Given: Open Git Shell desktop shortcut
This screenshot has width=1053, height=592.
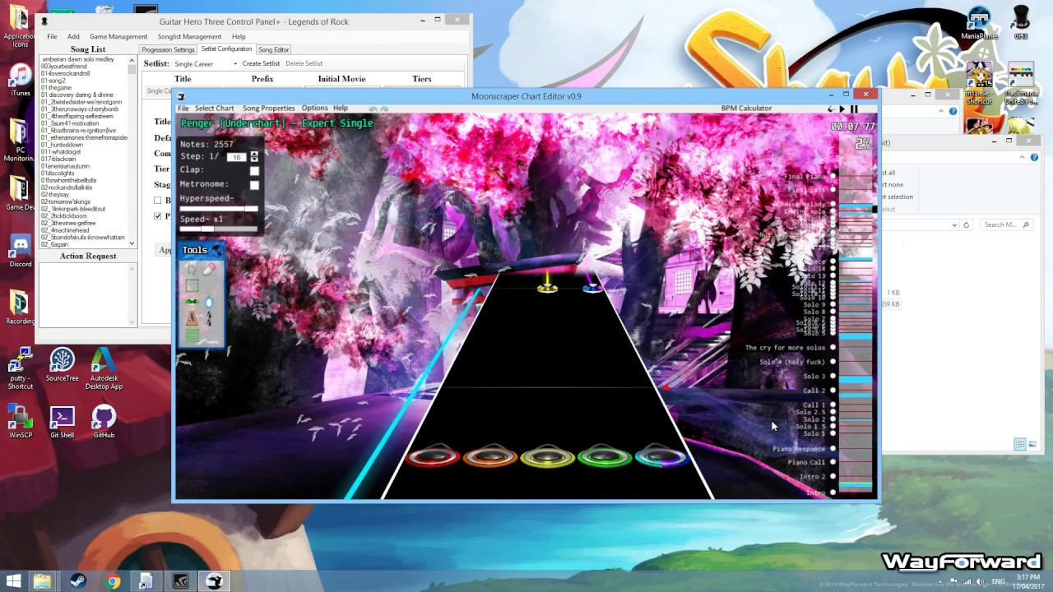Looking at the screenshot, I should (x=62, y=422).
